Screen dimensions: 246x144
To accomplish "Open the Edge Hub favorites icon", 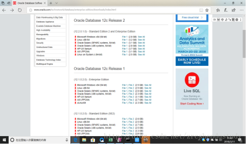I will (x=218, y=10).
